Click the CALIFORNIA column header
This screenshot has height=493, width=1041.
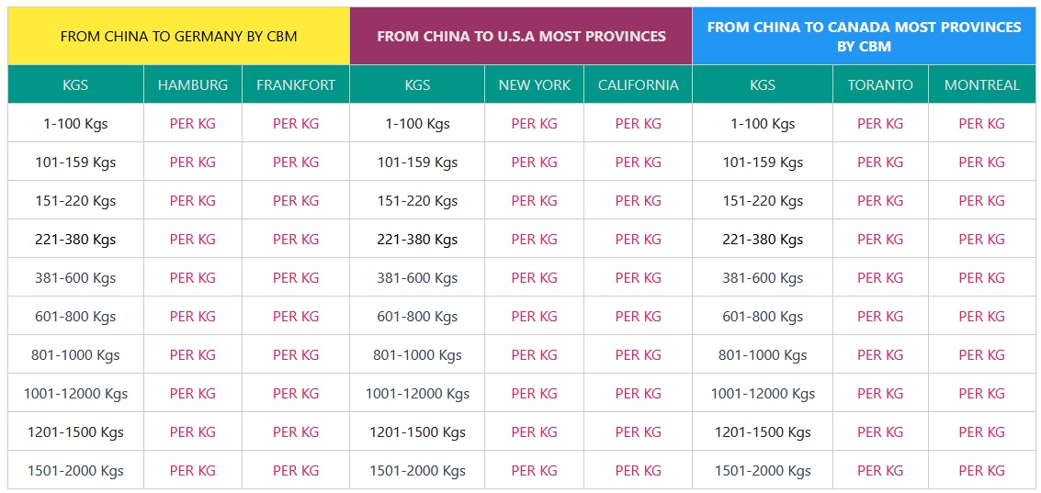(x=639, y=85)
